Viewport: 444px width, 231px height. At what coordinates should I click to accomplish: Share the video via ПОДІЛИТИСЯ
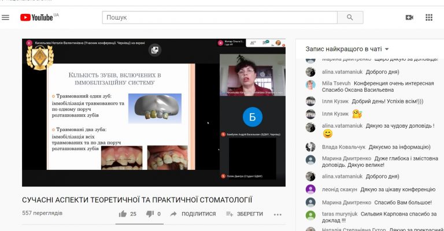tap(193, 214)
